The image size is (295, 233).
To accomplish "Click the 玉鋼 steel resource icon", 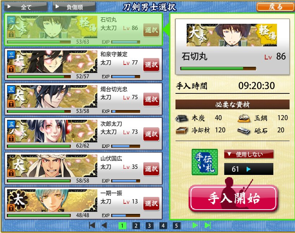I will 244,118.
